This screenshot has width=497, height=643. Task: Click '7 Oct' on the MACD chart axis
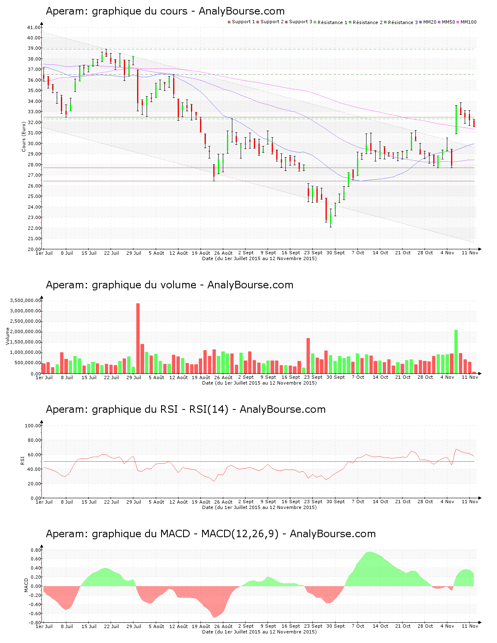[x=358, y=626]
